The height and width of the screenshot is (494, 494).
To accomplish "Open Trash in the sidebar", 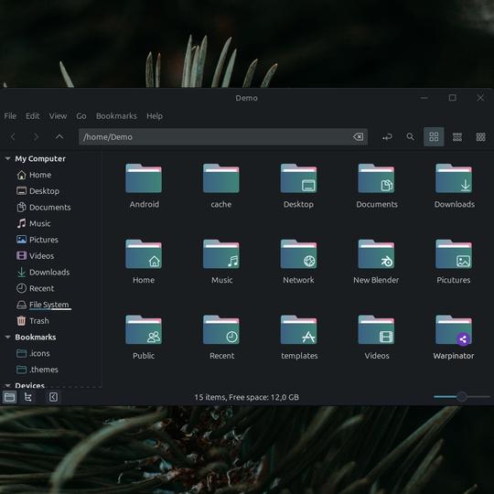I will coord(33,321).
